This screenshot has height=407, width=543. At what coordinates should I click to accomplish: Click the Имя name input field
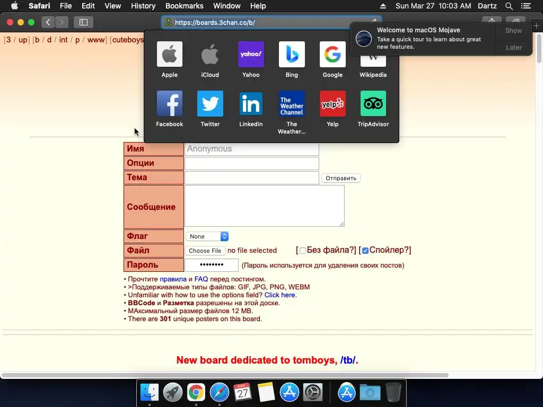coord(252,149)
